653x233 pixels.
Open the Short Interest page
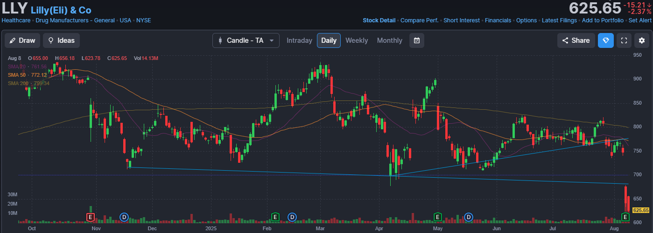click(461, 20)
